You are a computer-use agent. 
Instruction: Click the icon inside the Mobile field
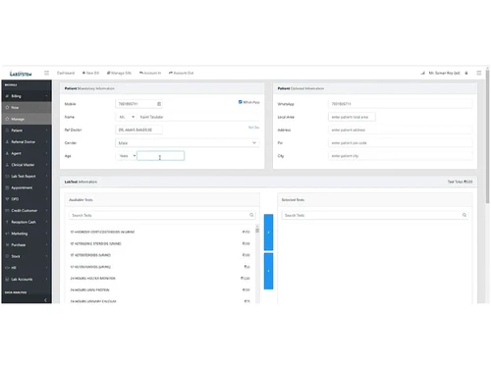point(159,104)
